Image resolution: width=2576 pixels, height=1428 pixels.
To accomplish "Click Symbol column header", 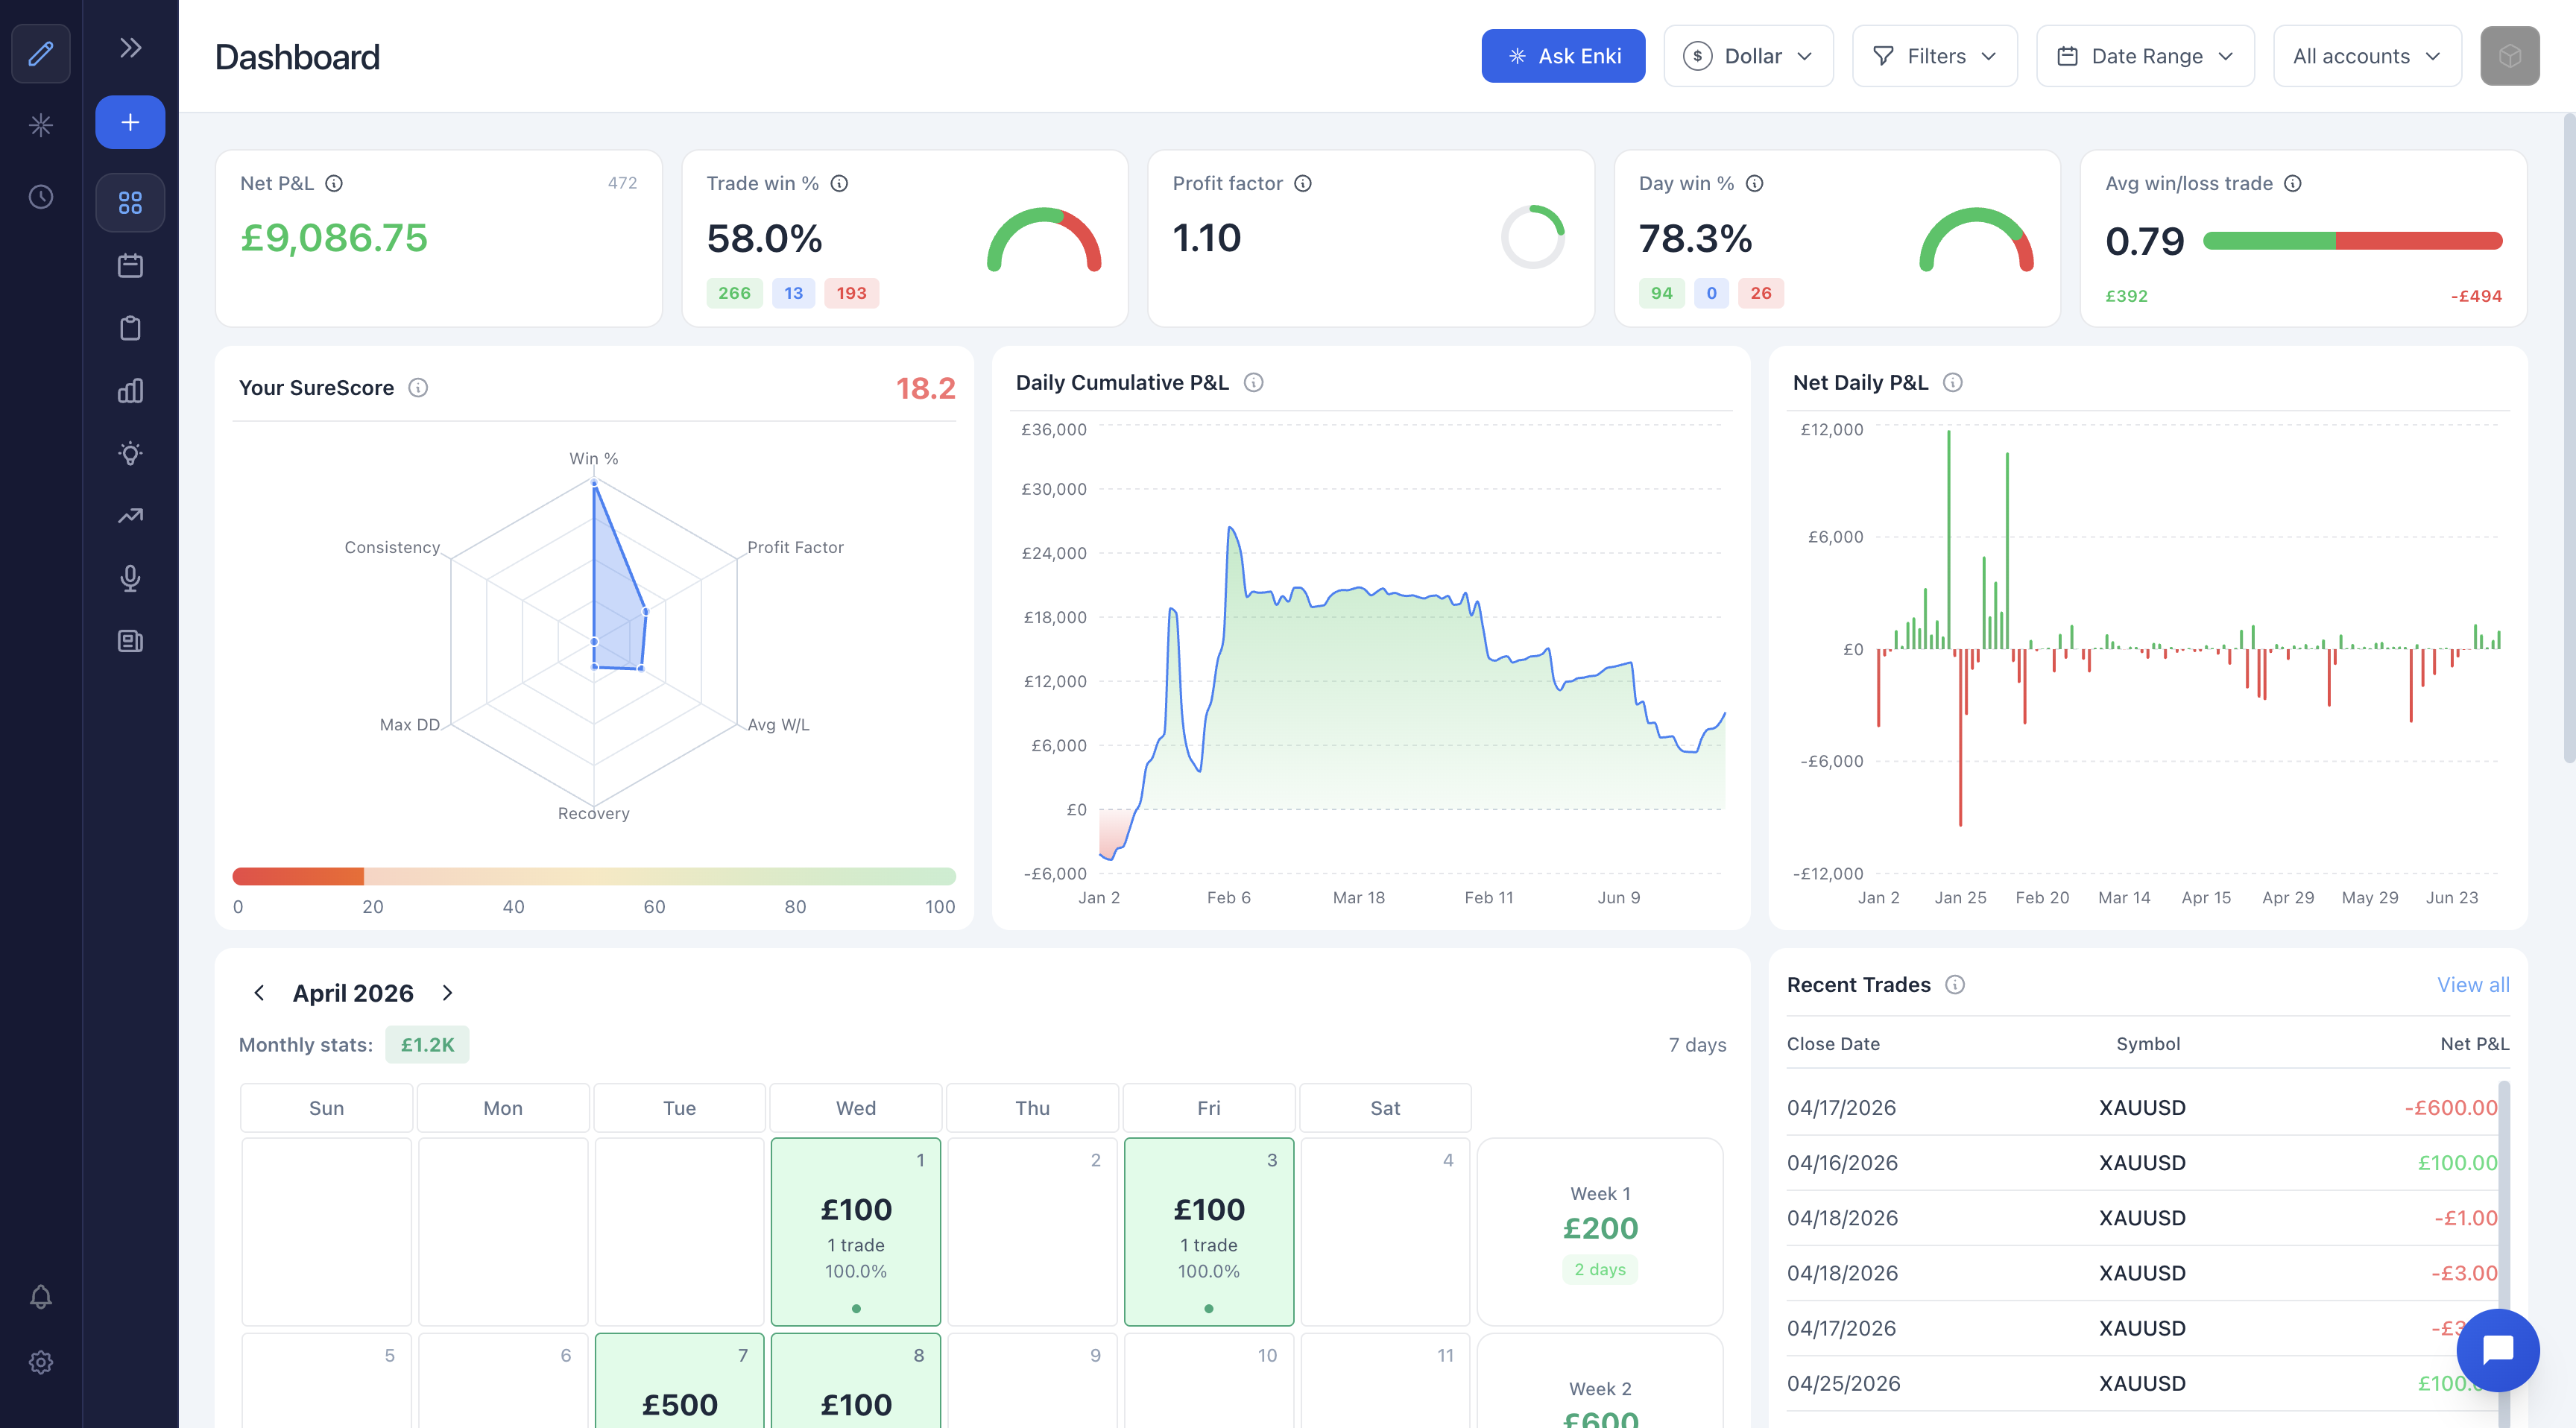I will (x=2148, y=1044).
